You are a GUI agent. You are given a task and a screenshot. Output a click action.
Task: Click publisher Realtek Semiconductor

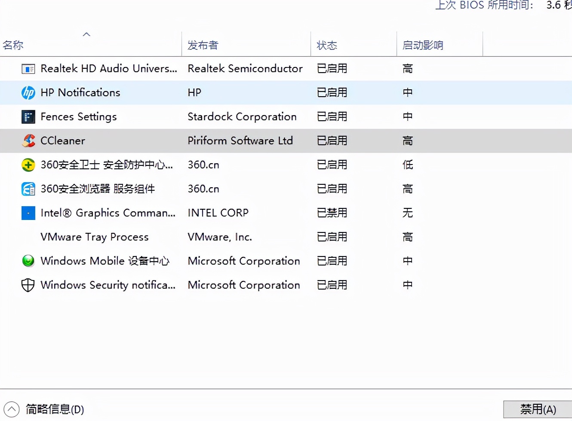245,69
